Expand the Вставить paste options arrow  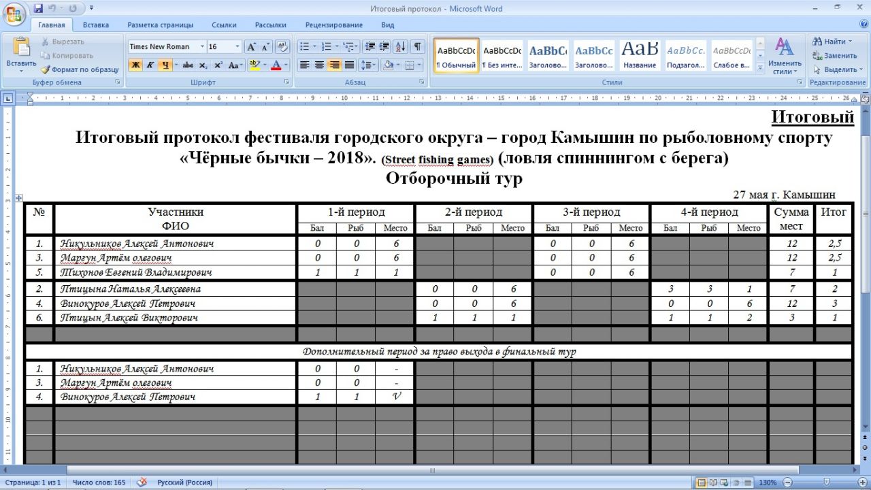click(x=21, y=71)
